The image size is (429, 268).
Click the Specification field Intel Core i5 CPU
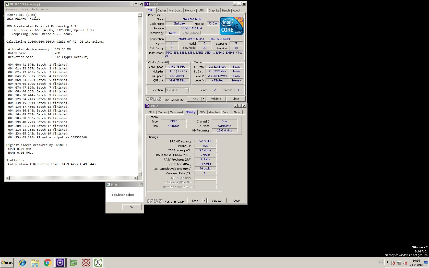tap(204, 39)
